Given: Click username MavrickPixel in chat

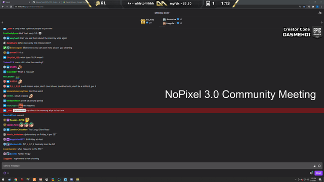Looking at the screenshot, I should [10, 115].
